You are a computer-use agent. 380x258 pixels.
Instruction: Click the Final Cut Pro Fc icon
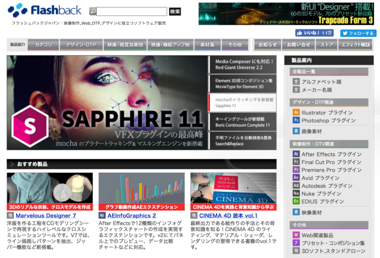(x=296, y=162)
